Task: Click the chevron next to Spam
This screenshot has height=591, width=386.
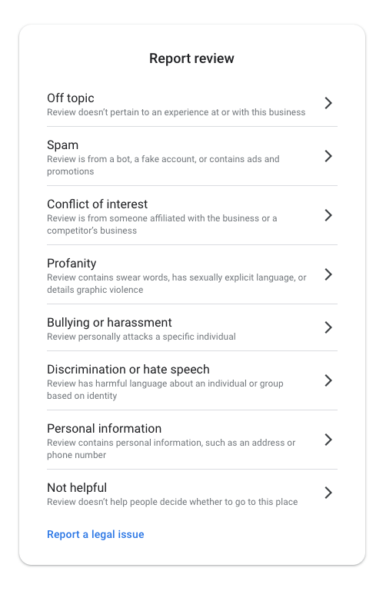Action: pyautogui.click(x=328, y=156)
